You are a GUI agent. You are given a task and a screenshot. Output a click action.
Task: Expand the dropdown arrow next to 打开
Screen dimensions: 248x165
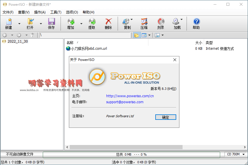pos(41,24)
